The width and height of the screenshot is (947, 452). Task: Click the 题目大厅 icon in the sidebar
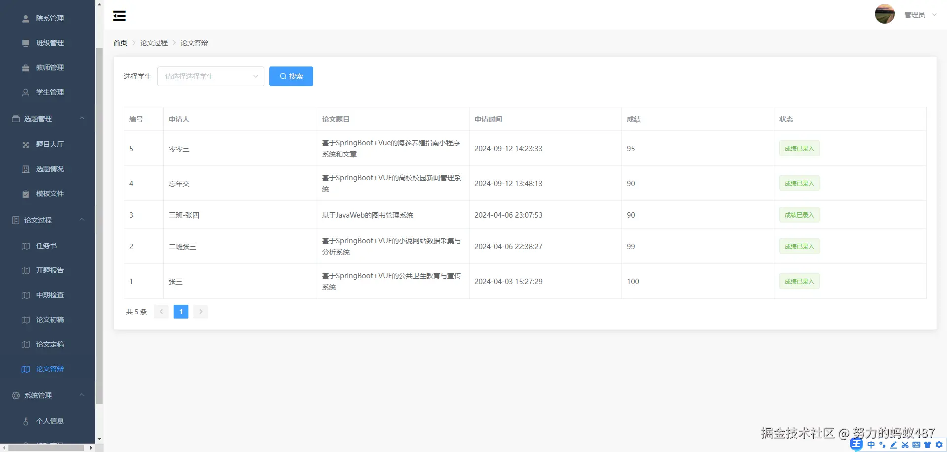pos(26,144)
